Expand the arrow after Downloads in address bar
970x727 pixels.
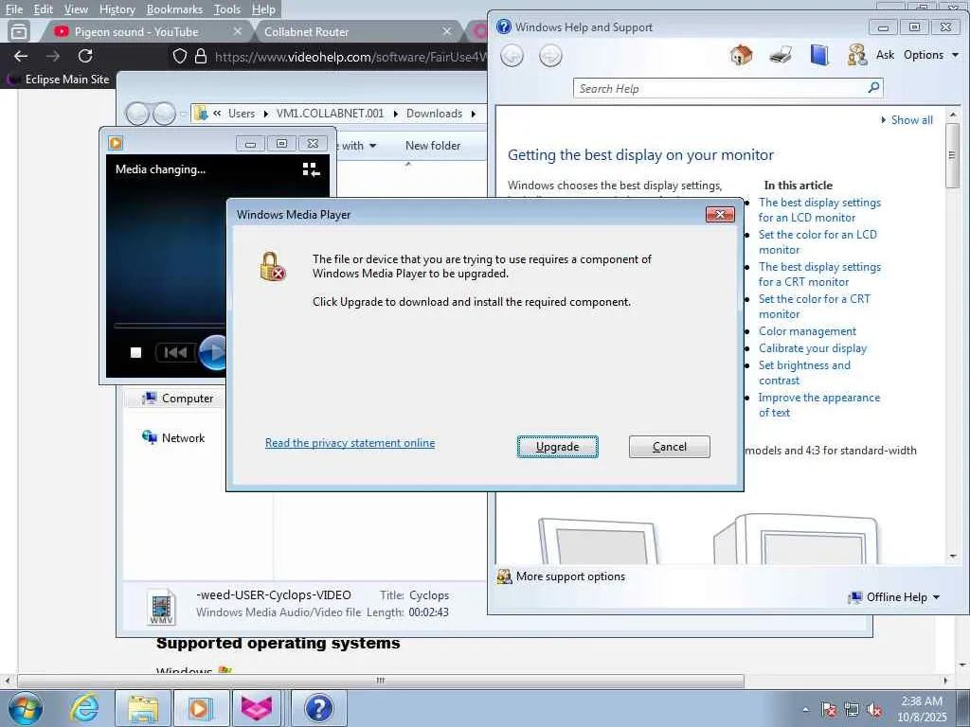point(474,114)
